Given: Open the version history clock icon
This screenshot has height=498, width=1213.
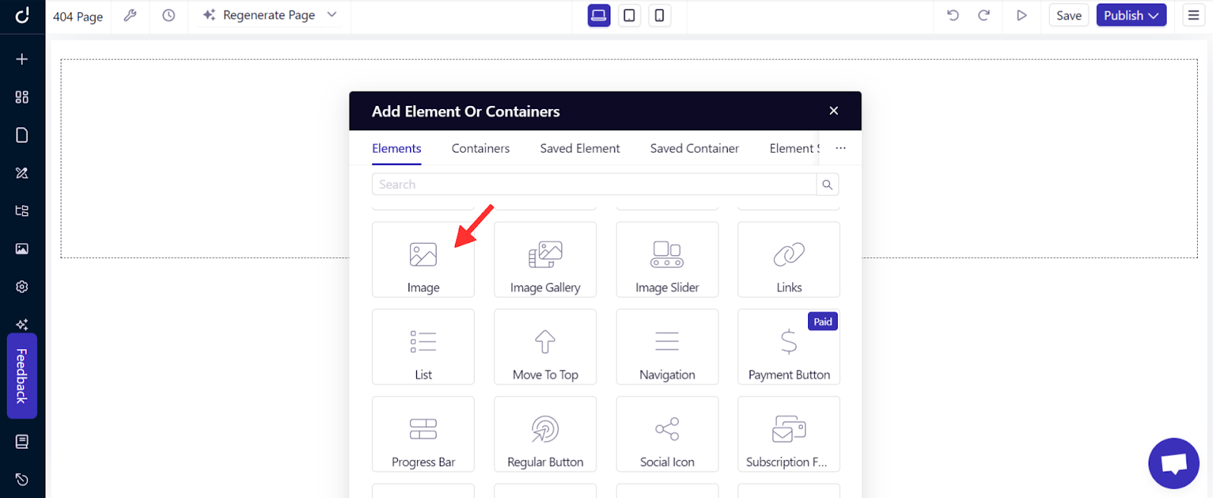Looking at the screenshot, I should click(x=168, y=15).
